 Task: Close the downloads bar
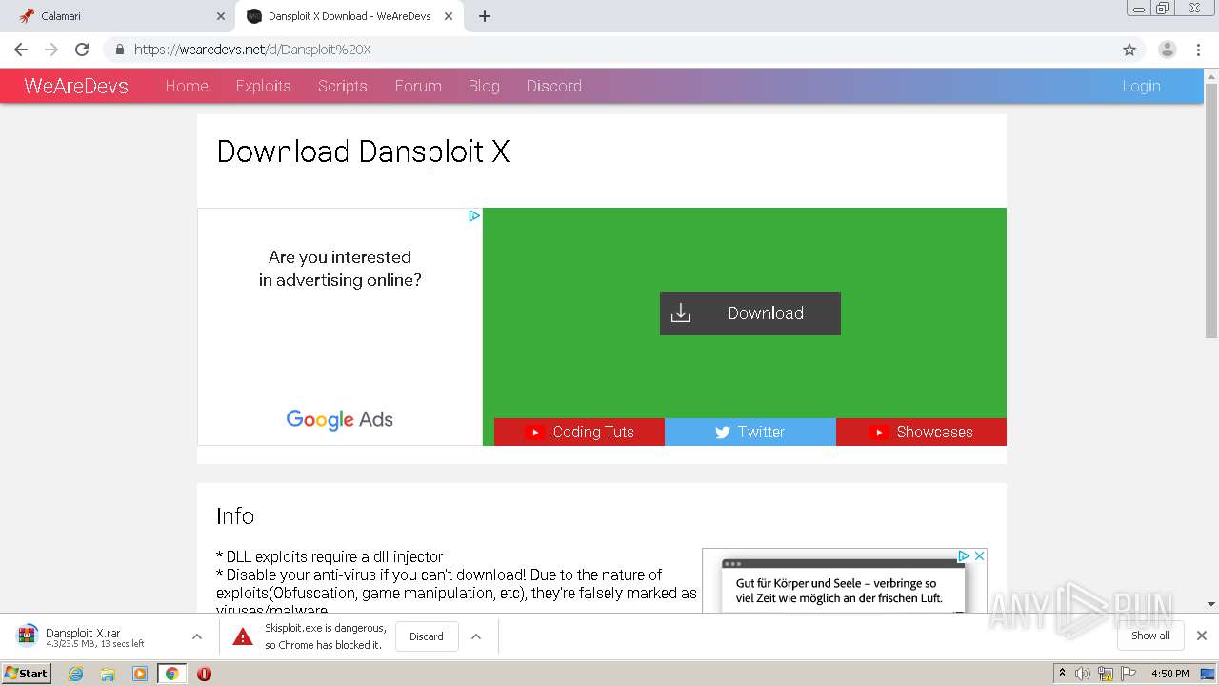(1202, 636)
